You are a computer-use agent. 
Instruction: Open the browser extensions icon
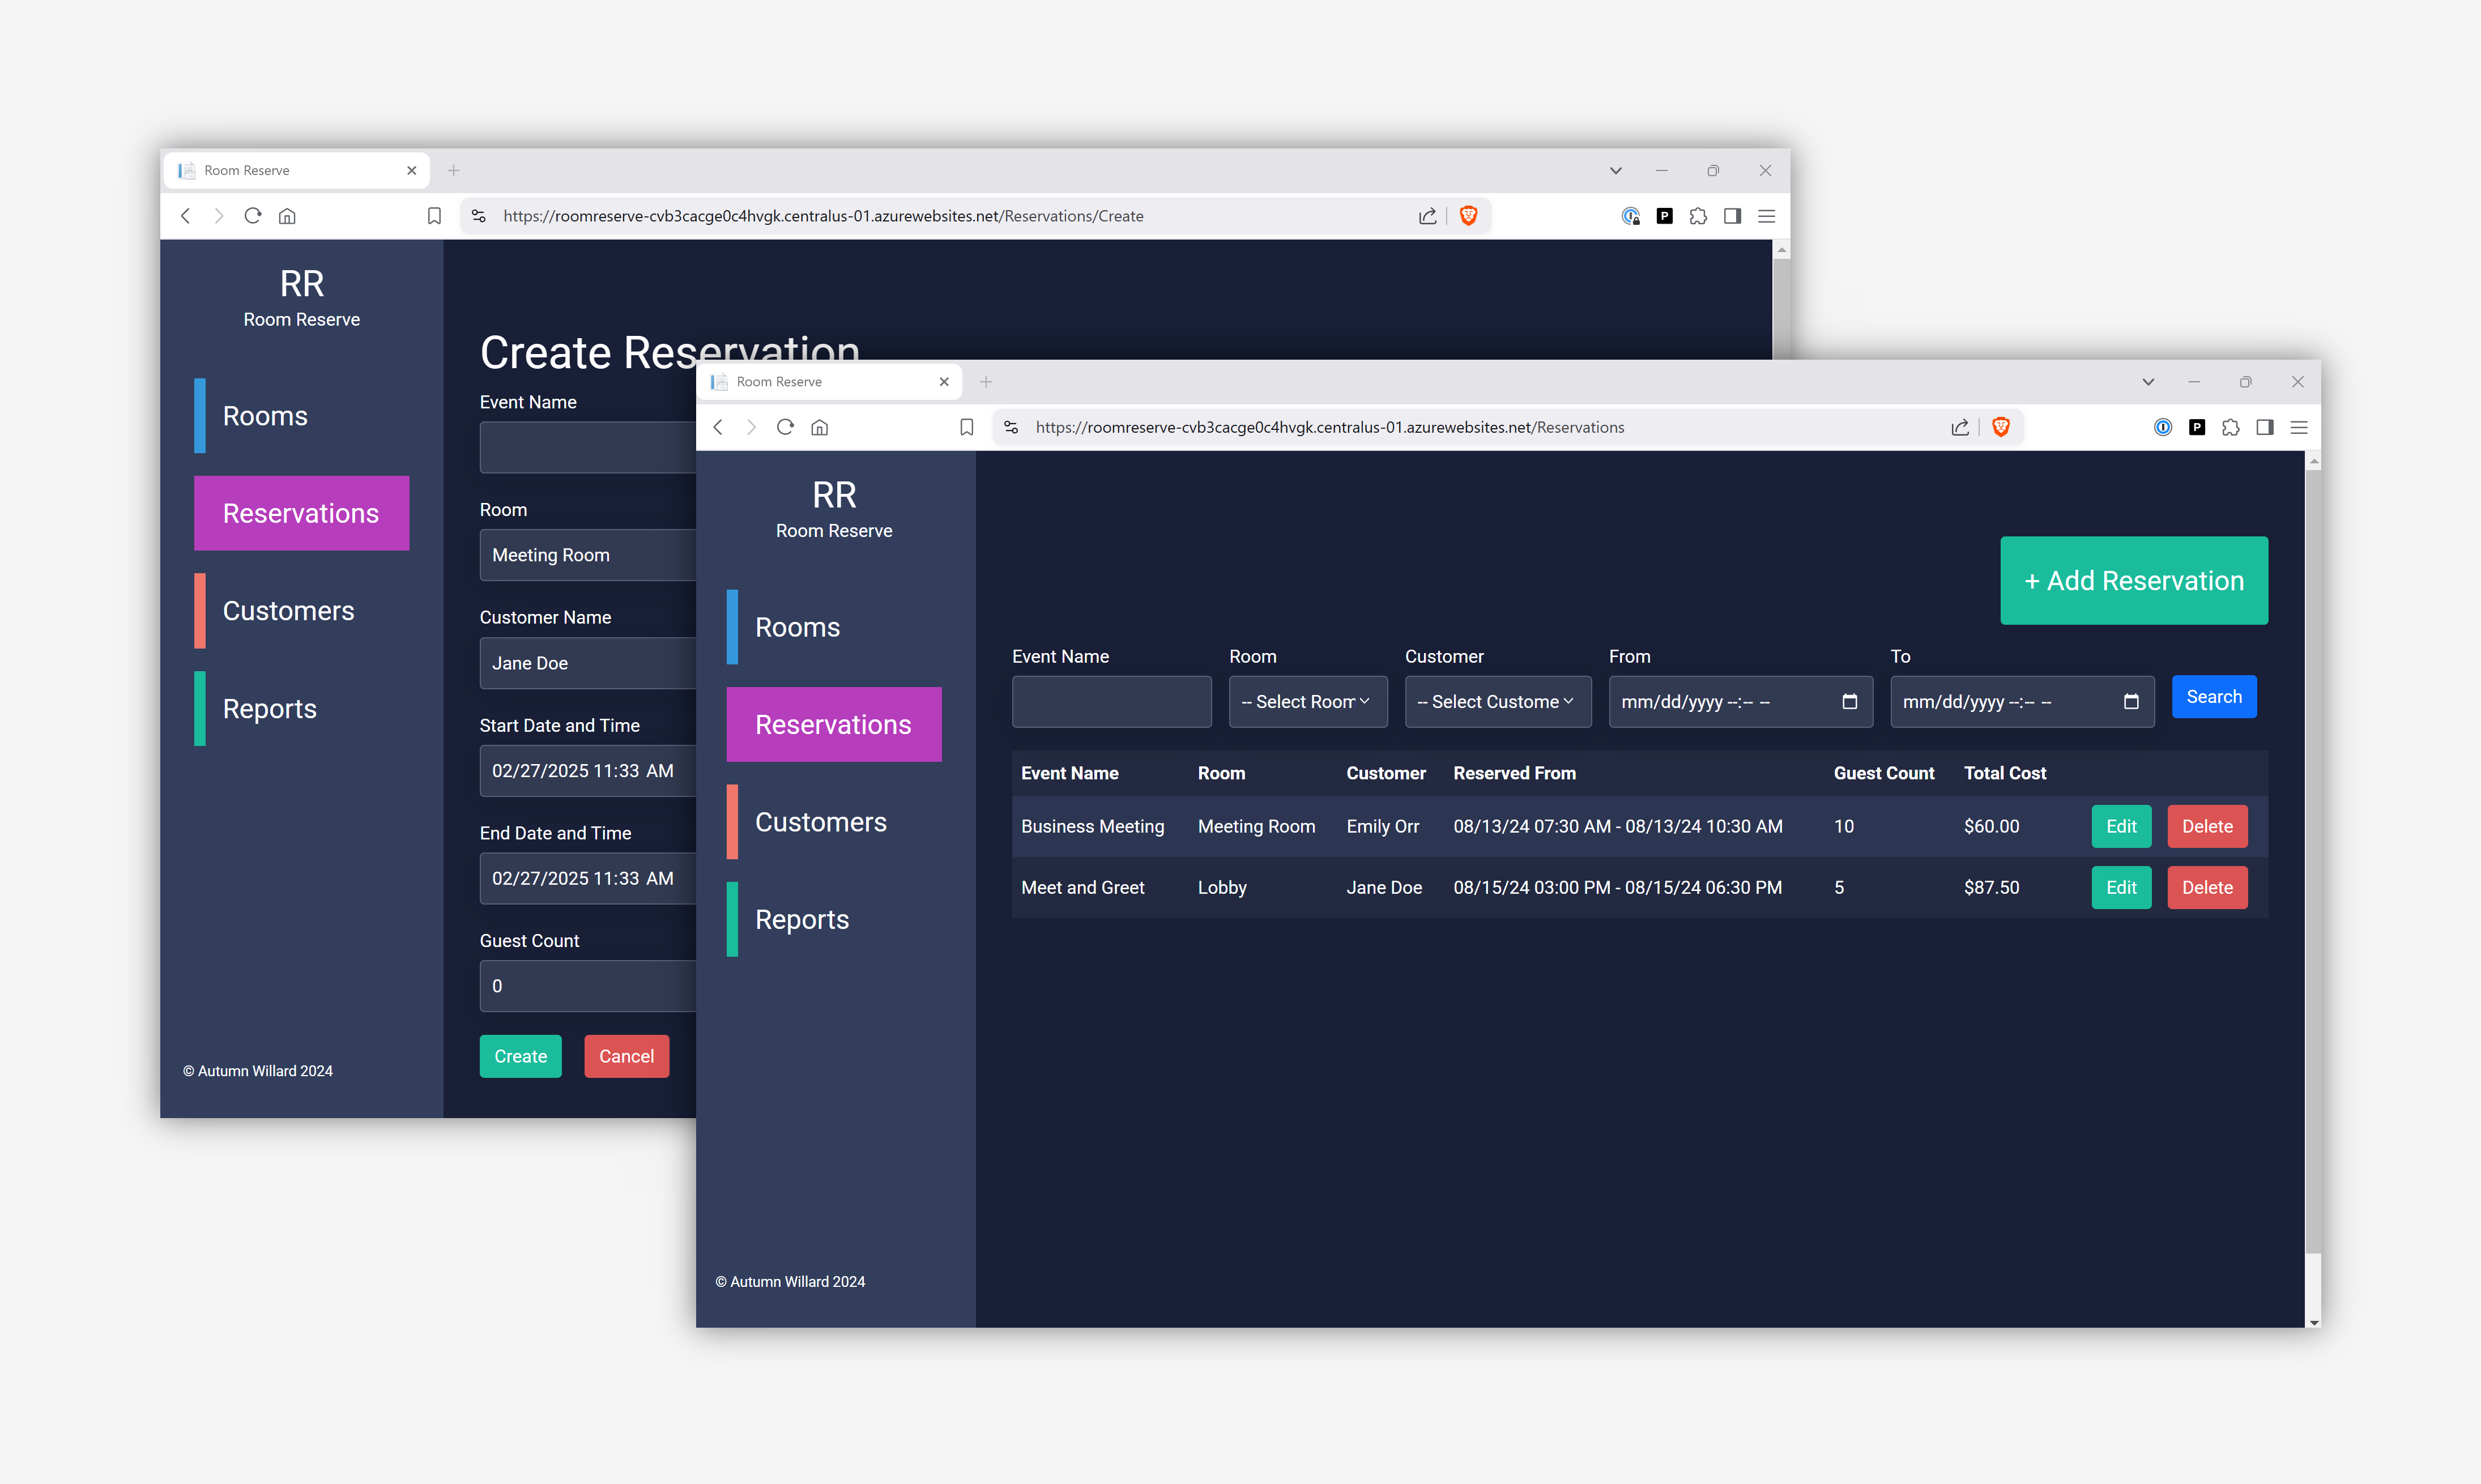click(x=2231, y=427)
